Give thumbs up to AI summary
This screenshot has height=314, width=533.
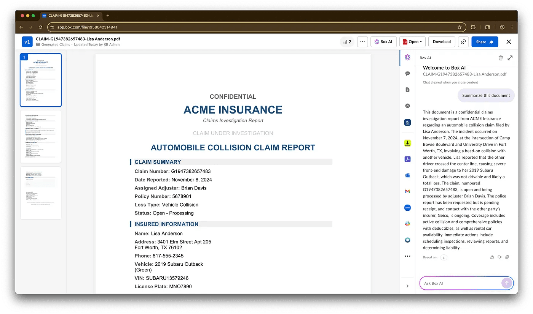coord(492,257)
